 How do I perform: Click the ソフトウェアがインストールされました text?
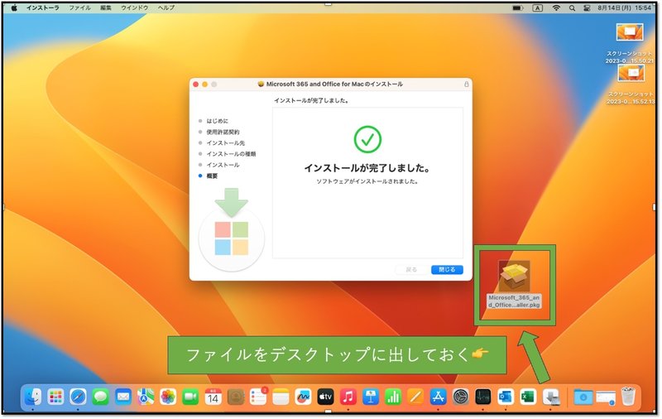[367, 181]
